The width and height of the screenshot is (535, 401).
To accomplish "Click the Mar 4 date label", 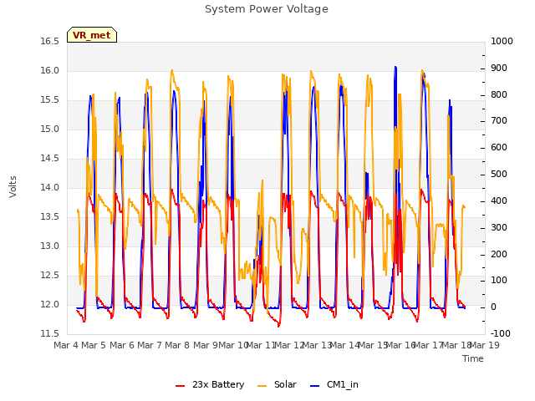I will [x=66, y=345].
